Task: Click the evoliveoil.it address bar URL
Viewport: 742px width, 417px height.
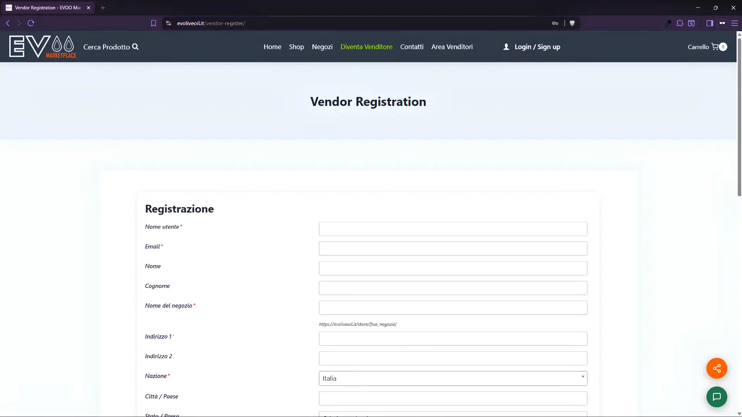Action: (x=211, y=23)
